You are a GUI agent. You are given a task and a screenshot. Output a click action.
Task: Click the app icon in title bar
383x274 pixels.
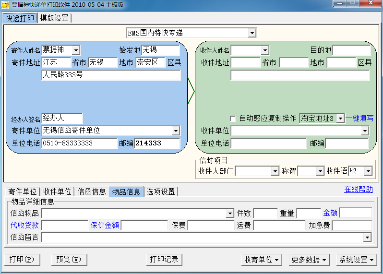(x=5, y=5)
